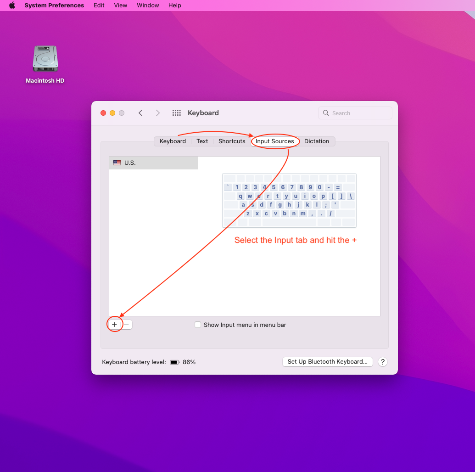The width and height of the screenshot is (475, 472).
Task: Close the Keyboard preferences window
Action: (103, 113)
